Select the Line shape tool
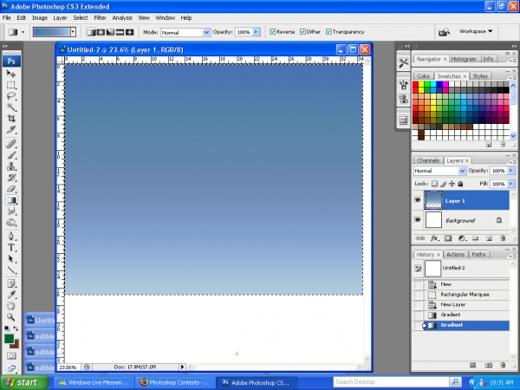Image resolution: width=520 pixels, height=390 pixels. click(x=11, y=270)
